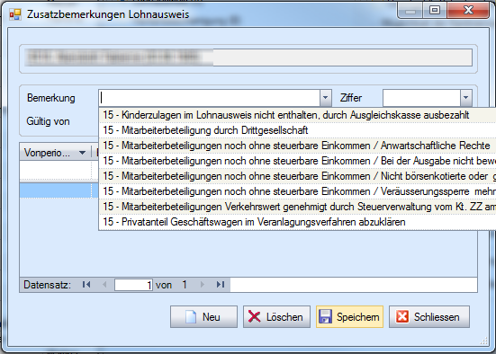Choose option with Bei der Ausgabe nicht
This screenshot has height=354, width=496.
(297, 161)
